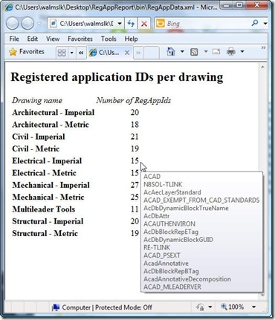The image size is (275, 320).
Task: Open the Tools menu
Action: click(x=109, y=39)
